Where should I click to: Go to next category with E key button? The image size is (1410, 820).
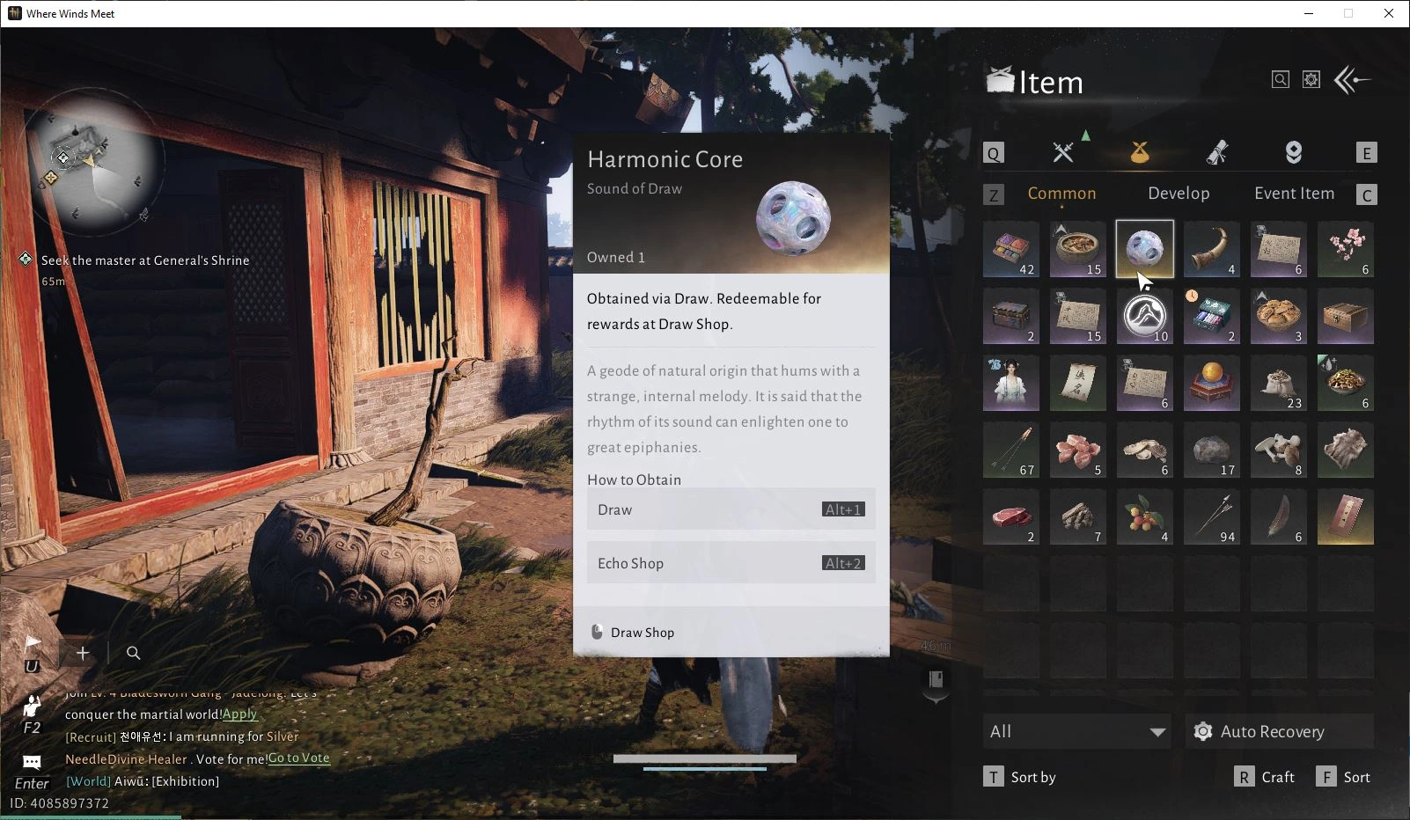coord(1366,153)
